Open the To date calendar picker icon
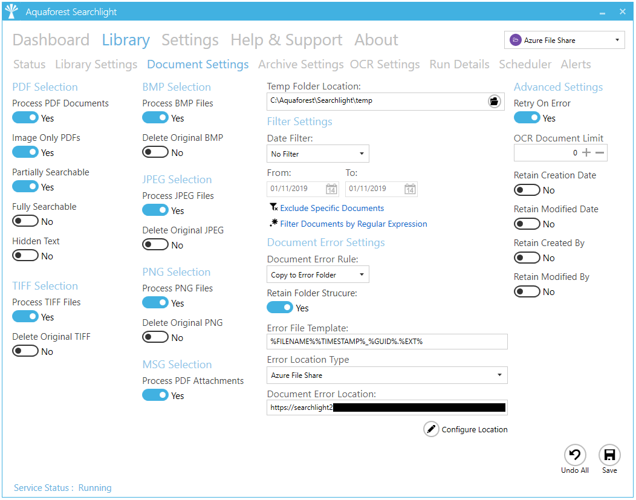This screenshot has width=636, height=500. click(410, 189)
